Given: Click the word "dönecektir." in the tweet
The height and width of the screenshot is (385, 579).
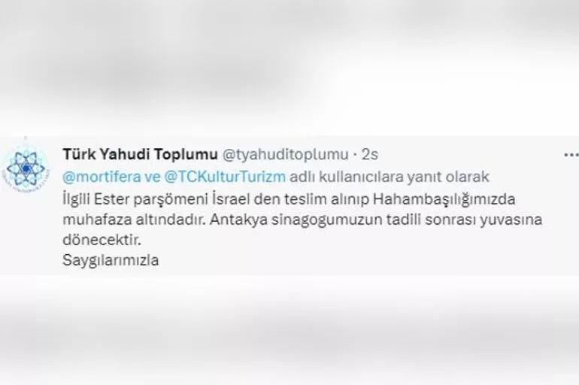Looking at the screenshot, I should pos(102,240).
